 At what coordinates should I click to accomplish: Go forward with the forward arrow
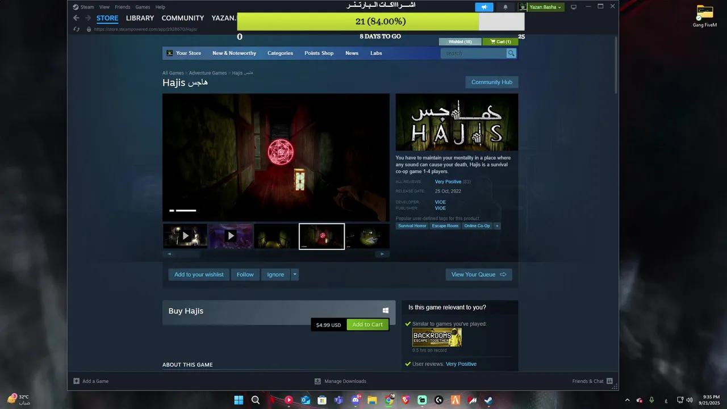pos(88,18)
